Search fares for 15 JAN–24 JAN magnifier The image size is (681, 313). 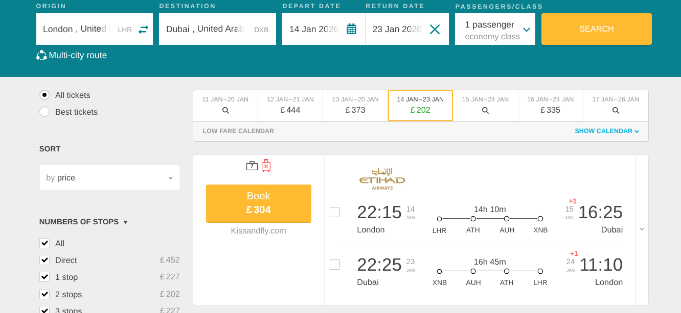tap(485, 110)
